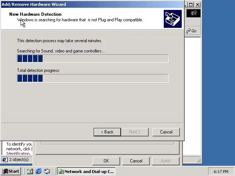
Task: Click the 'New Hardware Detection' heading
Action: [x=35, y=14]
